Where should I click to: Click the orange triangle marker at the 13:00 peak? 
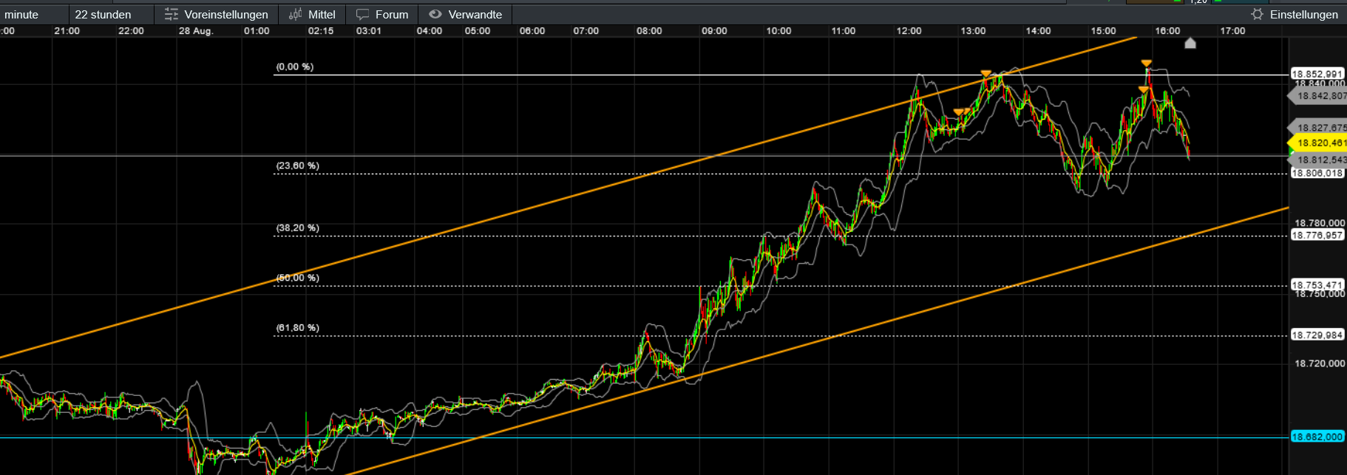click(986, 74)
